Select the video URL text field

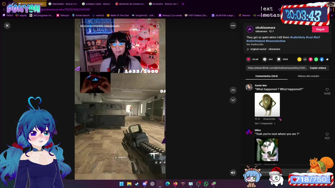point(277,68)
